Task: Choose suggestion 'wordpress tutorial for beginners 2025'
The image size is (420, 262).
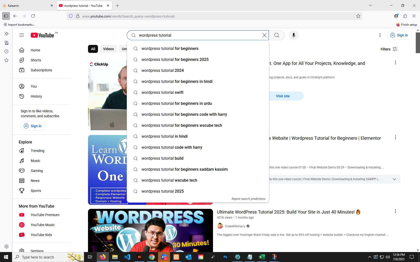Action: (198, 60)
